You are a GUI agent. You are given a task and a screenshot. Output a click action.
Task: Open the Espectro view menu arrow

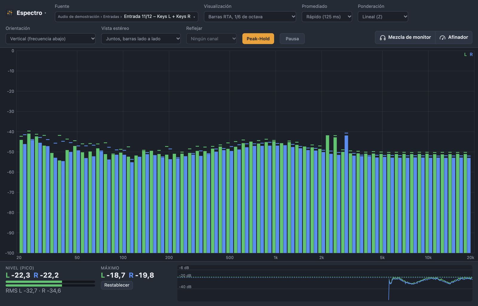pos(45,13)
